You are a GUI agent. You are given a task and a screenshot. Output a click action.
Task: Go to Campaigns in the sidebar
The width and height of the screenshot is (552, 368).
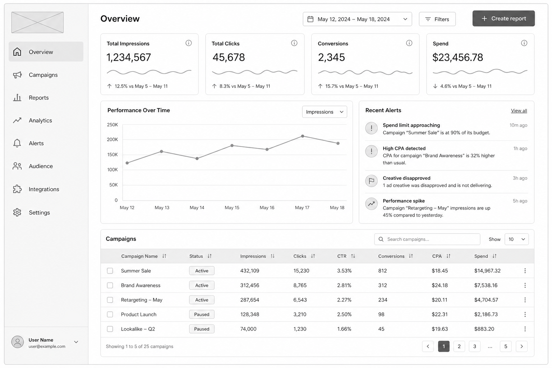point(46,75)
